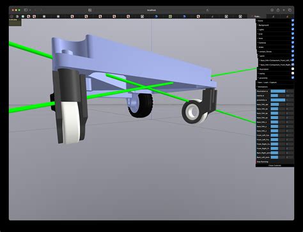
Task: Click the tab overview icon
Action: tap(290, 10)
